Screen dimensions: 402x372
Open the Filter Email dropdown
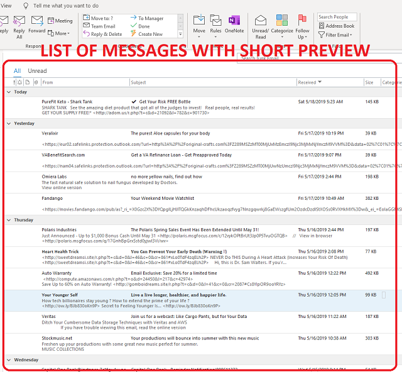click(x=335, y=35)
